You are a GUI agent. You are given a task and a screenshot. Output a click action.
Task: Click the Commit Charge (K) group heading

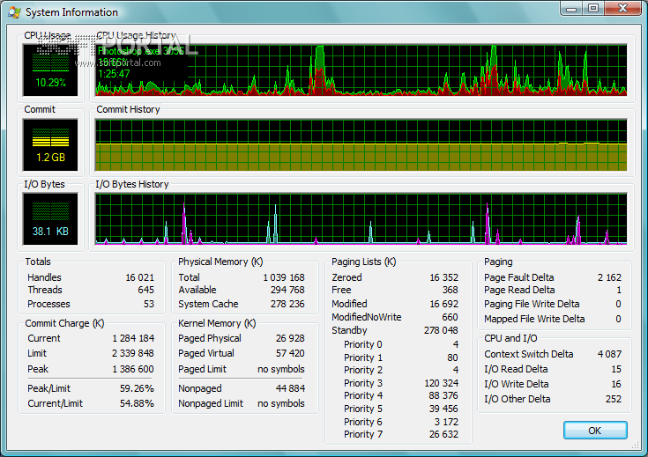pos(64,323)
